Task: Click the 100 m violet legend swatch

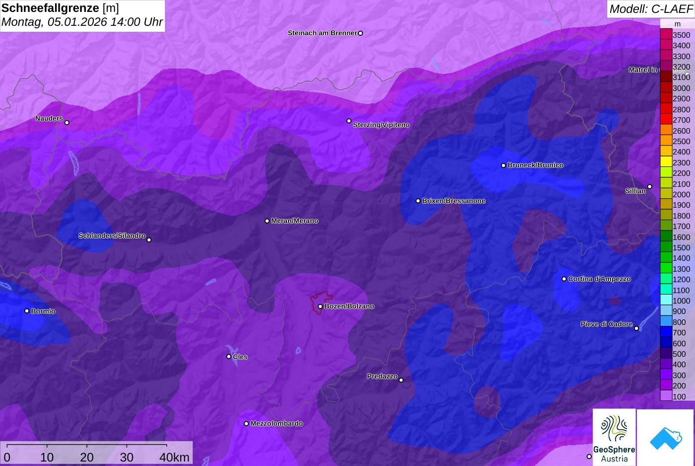Action: [x=666, y=396]
